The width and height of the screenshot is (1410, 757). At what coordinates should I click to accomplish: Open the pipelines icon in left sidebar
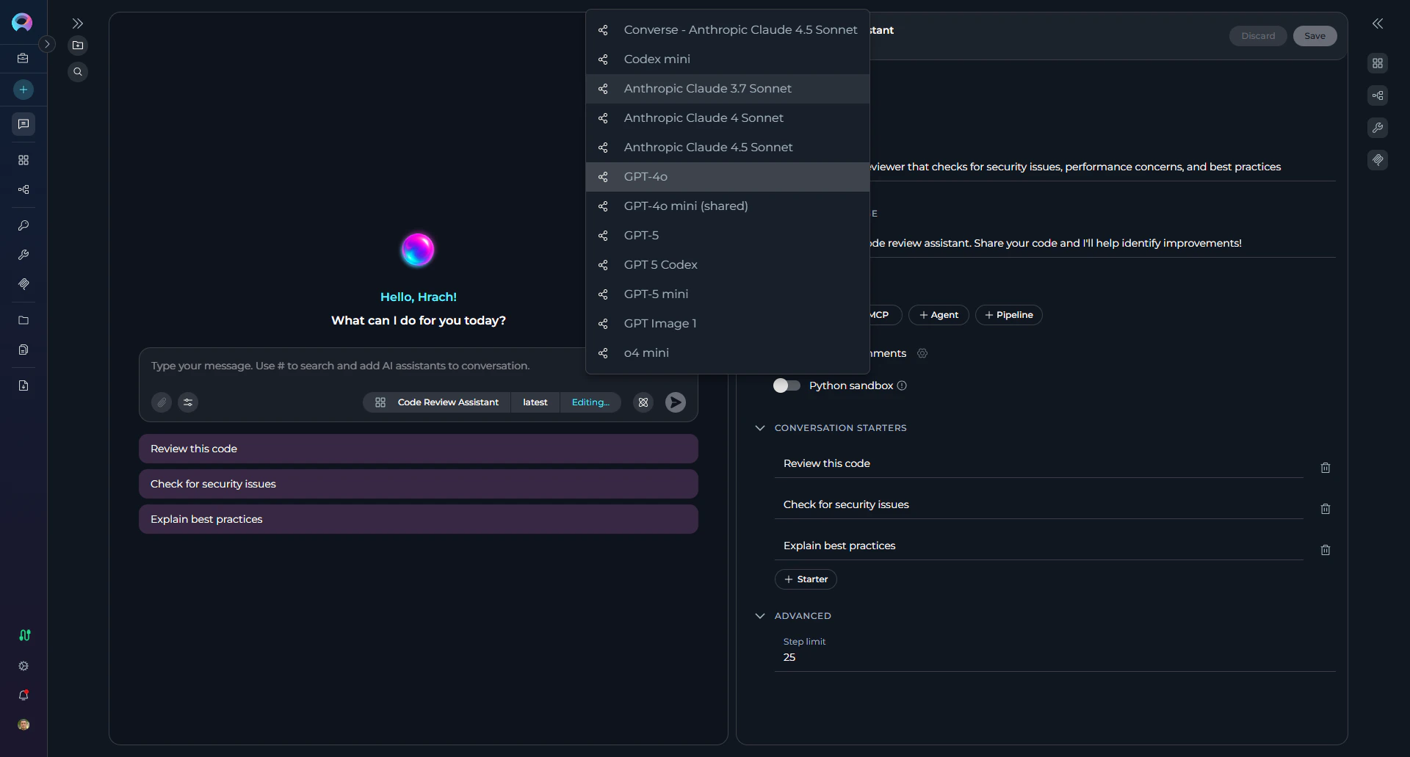point(23,189)
